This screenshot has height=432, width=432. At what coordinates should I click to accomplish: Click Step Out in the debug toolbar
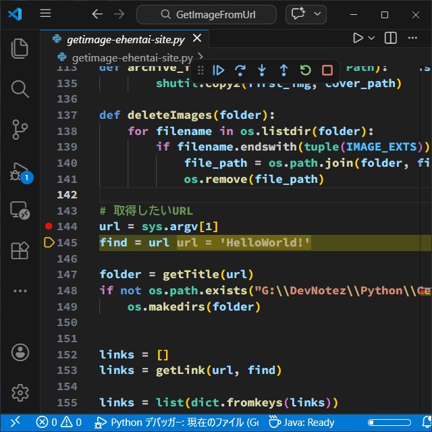(x=283, y=70)
